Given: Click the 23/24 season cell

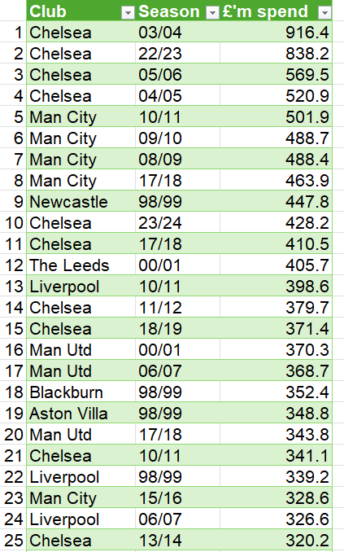Looking at the screenshot, I should [x=177, y=222].
